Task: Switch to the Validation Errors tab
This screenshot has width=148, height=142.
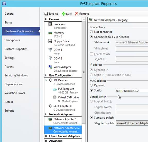Action: 15,93
